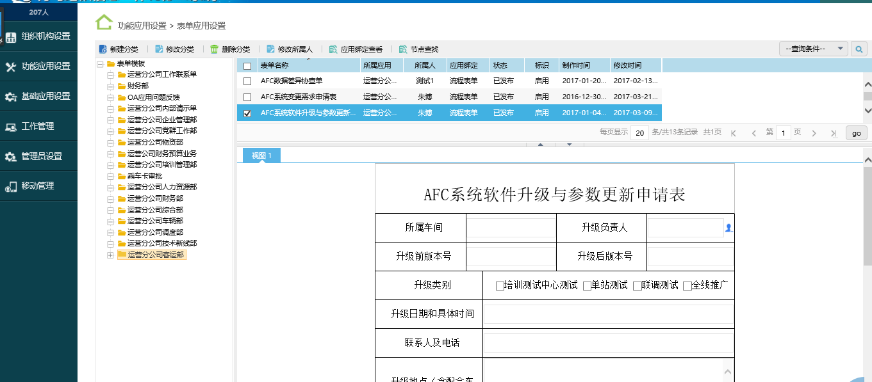The width and height of the screenshot is (872, 382).
Task: Click the person icon beside 升级负责人 field
Action: pyautogui.click(x=730, y=227)
